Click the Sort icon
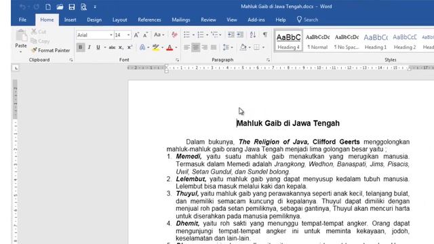 coord(253,35)
